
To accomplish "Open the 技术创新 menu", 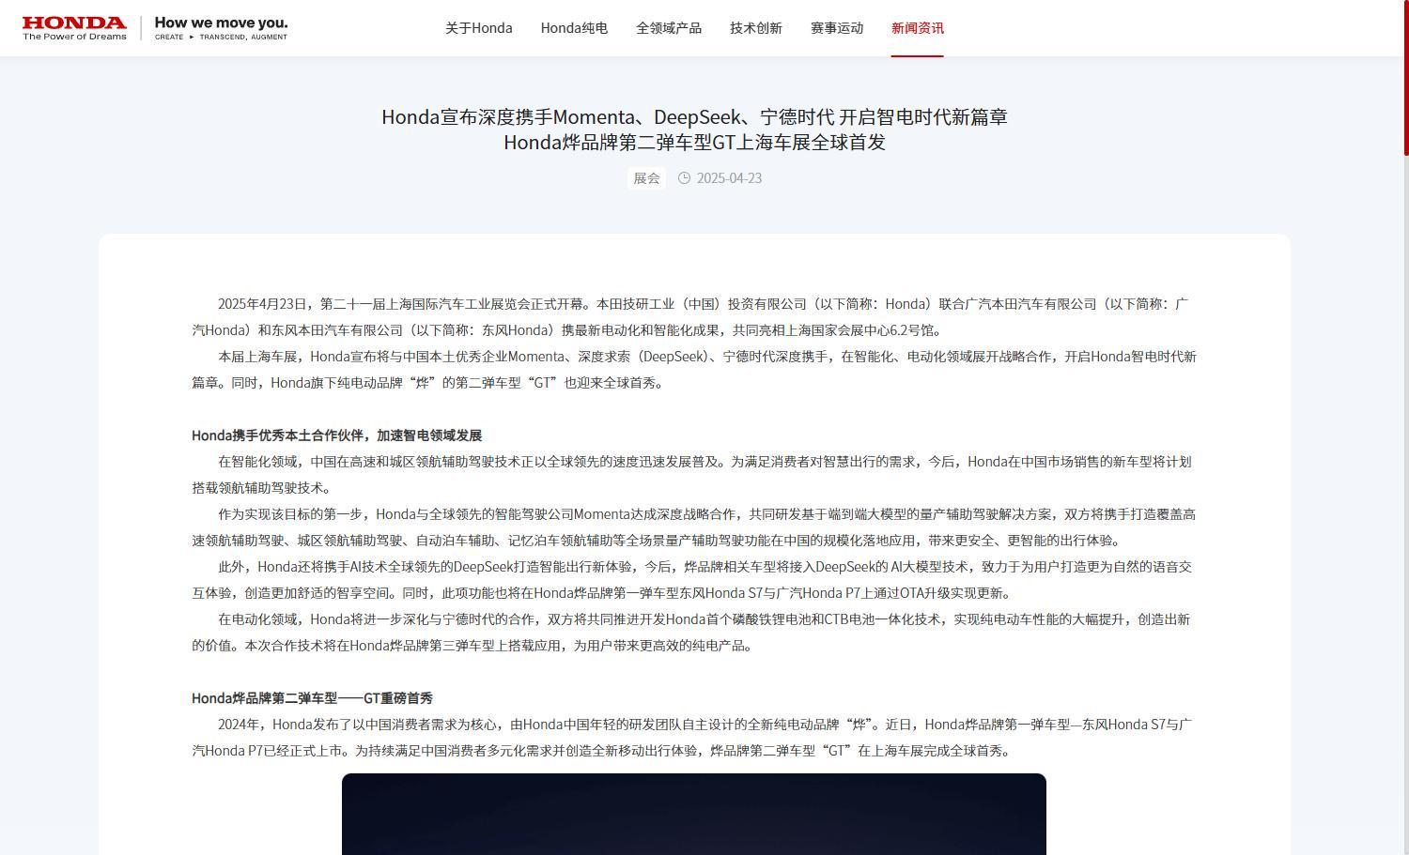I will coord(756,28).
